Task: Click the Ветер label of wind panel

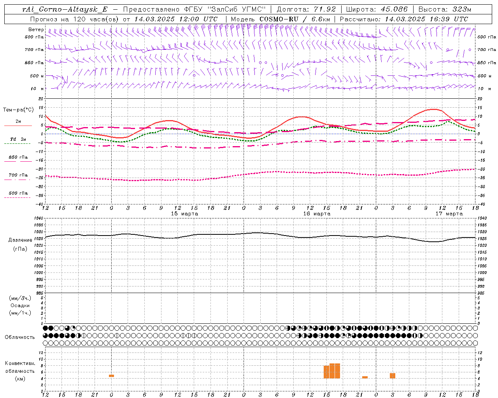Action: point(36,30)
